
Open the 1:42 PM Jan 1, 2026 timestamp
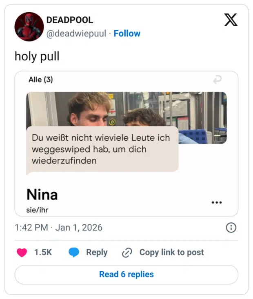pos(58,228)
